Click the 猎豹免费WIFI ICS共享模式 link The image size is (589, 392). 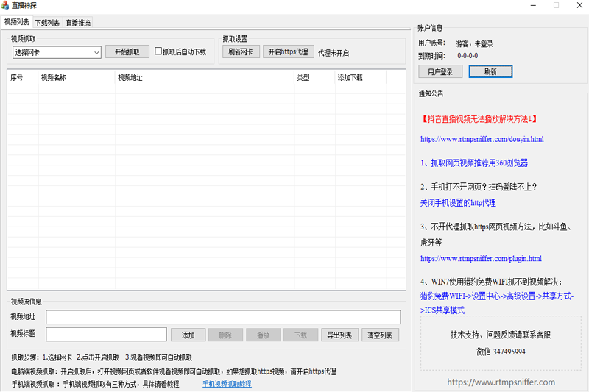click(496, 303)
